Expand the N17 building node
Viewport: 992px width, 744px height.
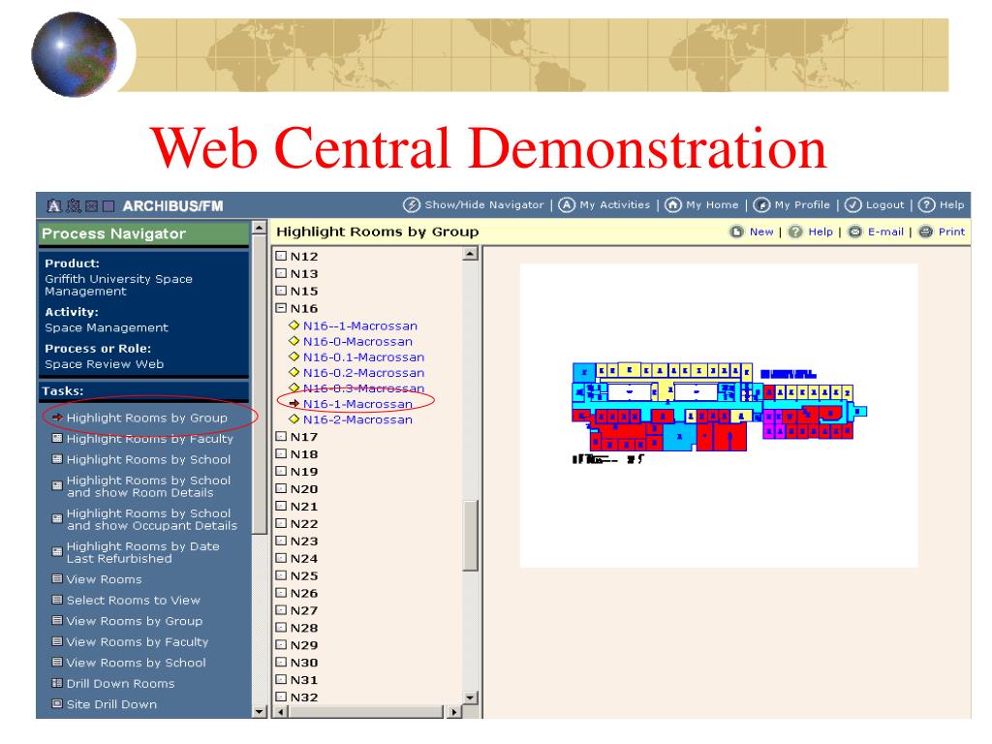[x=282, y=437]
